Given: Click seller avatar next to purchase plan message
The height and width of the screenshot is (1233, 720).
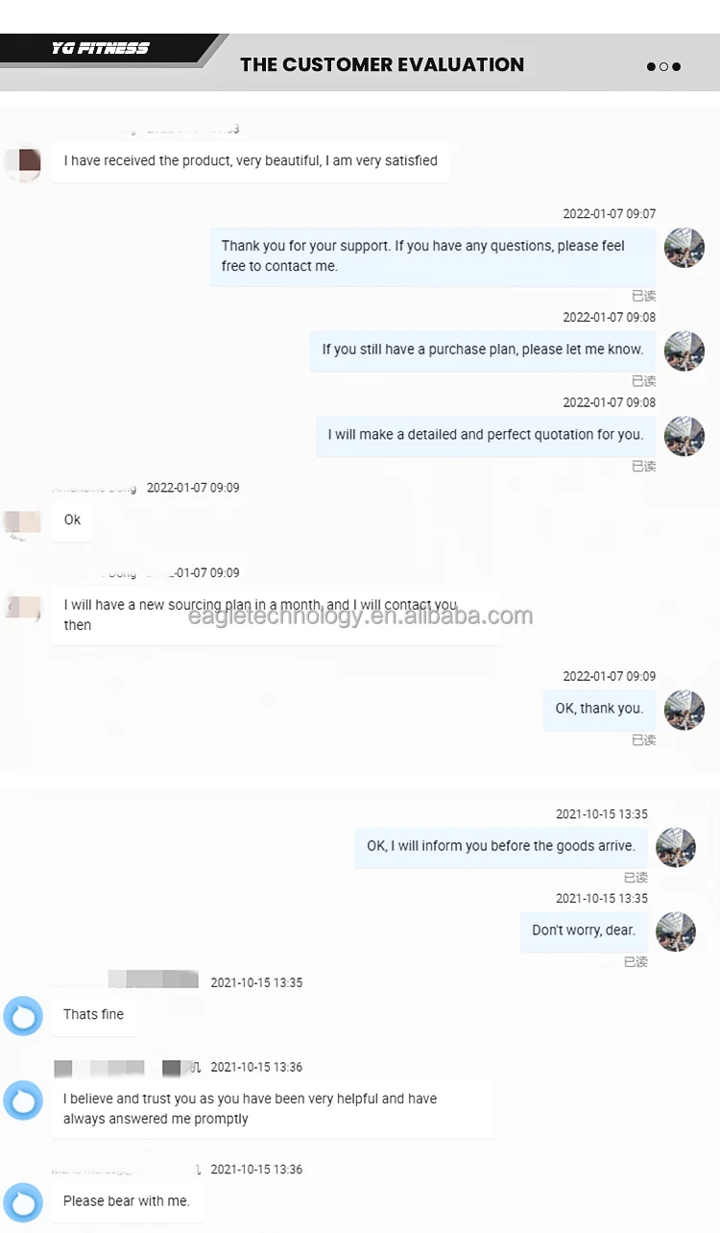Looking at the screenshot, I should [684, 351].
